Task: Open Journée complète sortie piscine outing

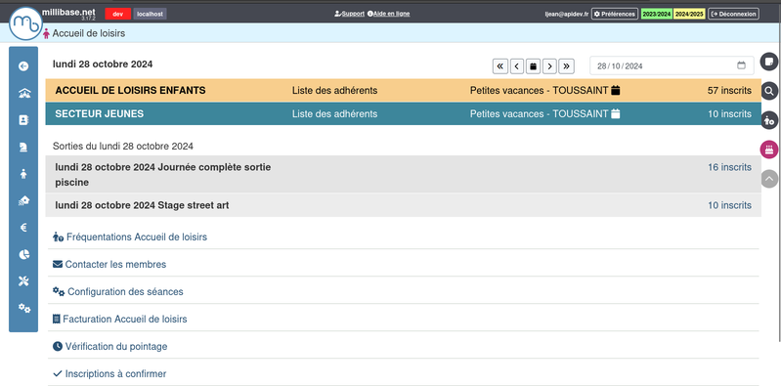Action: pos(163,174)
